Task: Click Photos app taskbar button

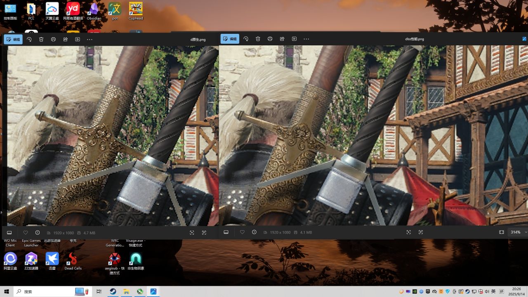Action: pos(153,292)
